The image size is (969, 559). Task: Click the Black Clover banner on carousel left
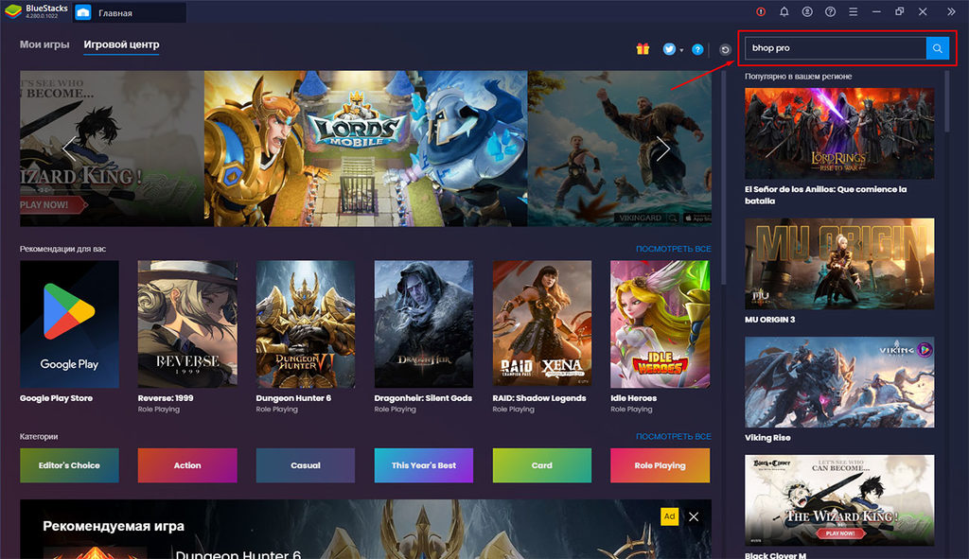click(x=112, y=148)
